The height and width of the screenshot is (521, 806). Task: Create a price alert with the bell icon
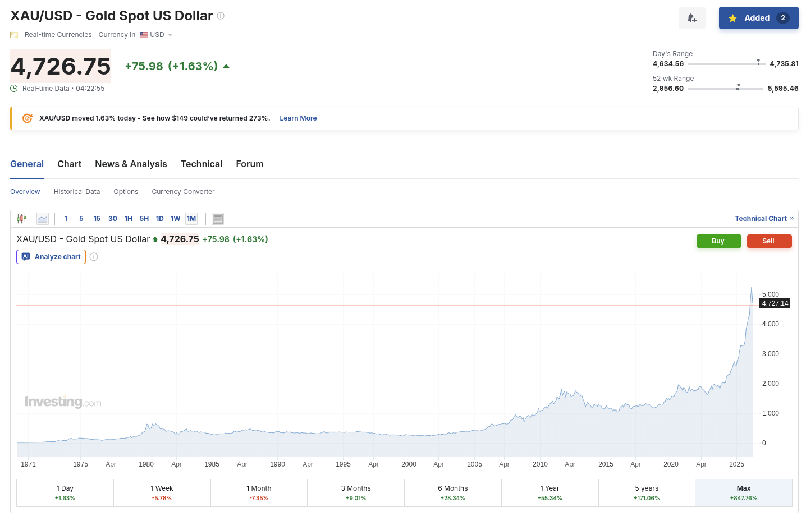692,18
